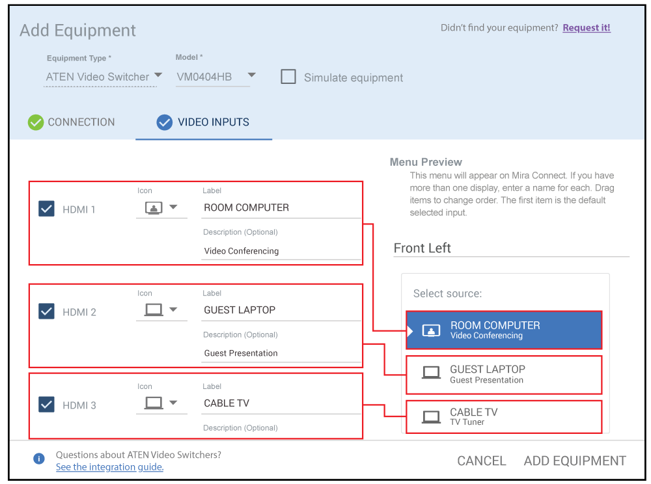Click the Add Equipment button
The height and width of the screenshot is (484, 651).
tap(575, 461)
